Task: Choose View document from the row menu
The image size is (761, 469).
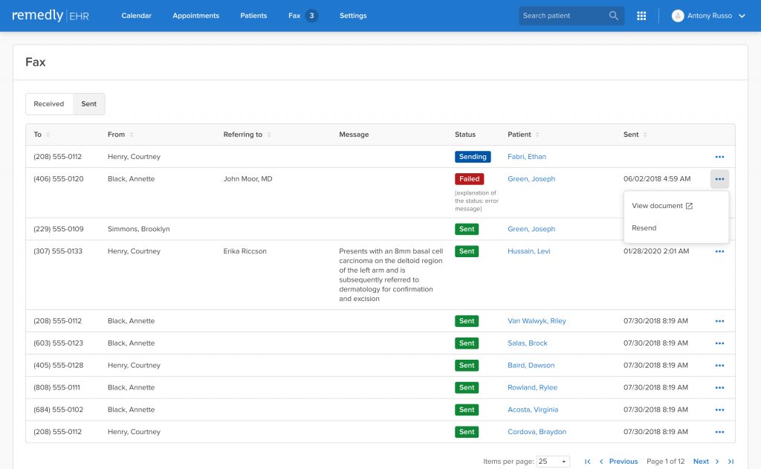Action: tap(662, 206)
